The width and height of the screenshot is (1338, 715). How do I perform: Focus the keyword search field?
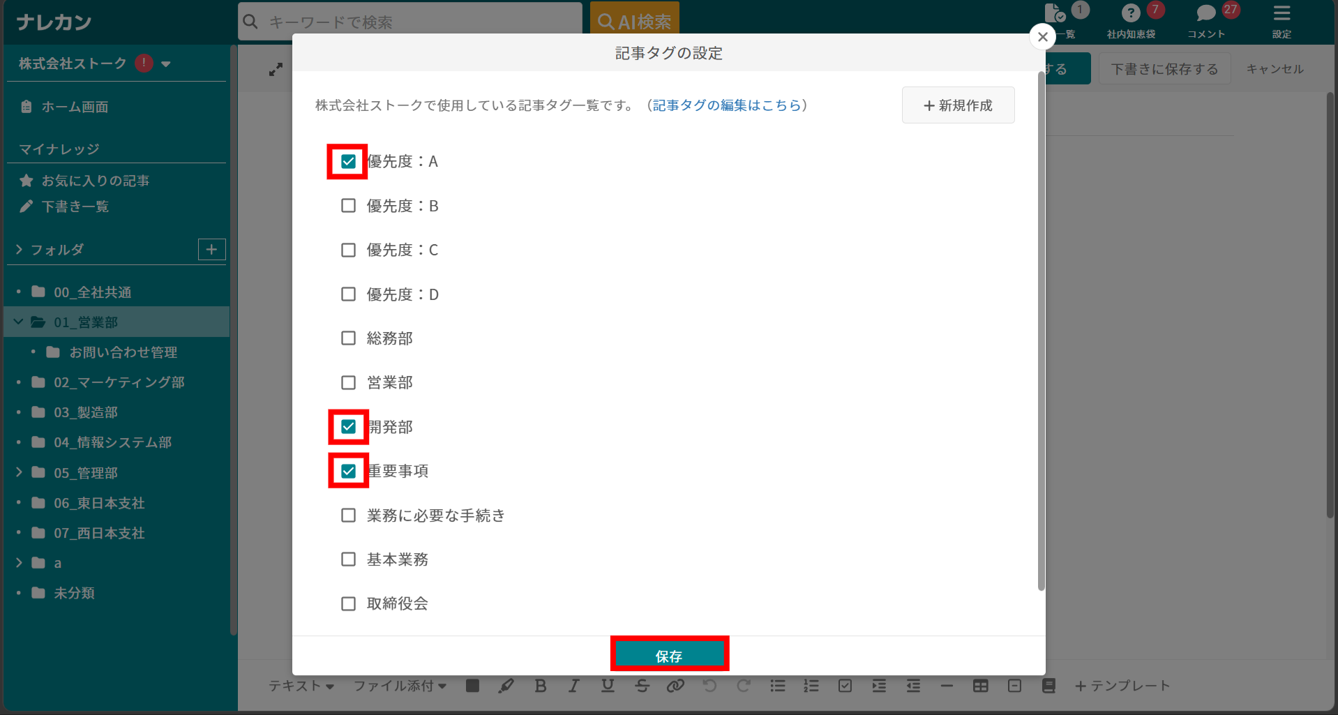coord(410,22)
